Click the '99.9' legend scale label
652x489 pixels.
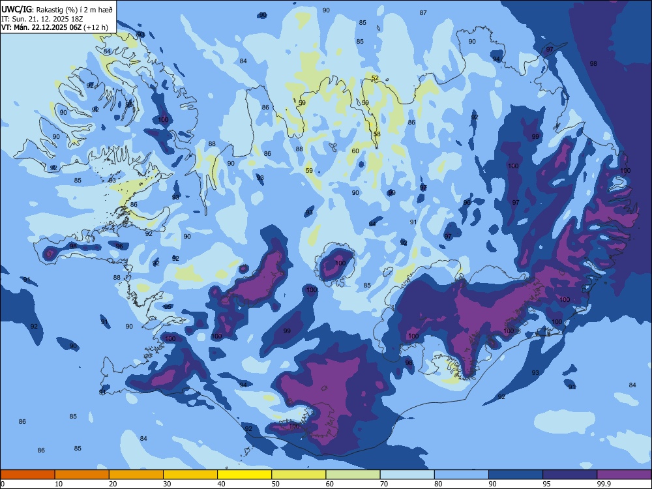[x=604, y=484]
